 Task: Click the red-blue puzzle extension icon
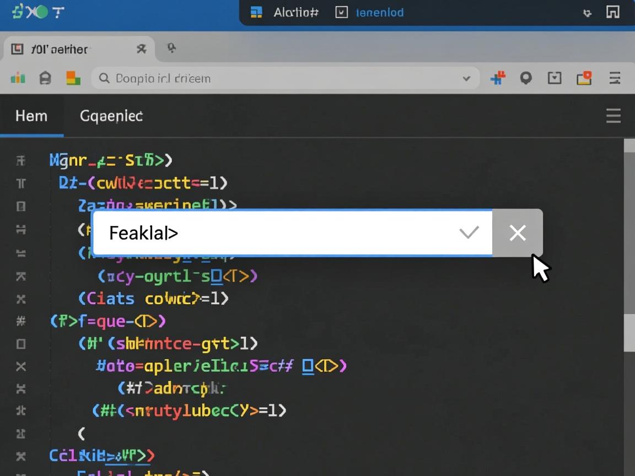[x=498, y=78]
